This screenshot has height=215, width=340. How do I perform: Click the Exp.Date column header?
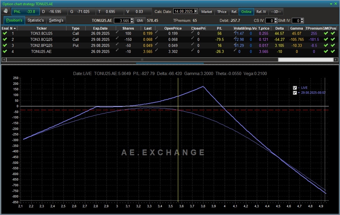[x=100, y=28]
